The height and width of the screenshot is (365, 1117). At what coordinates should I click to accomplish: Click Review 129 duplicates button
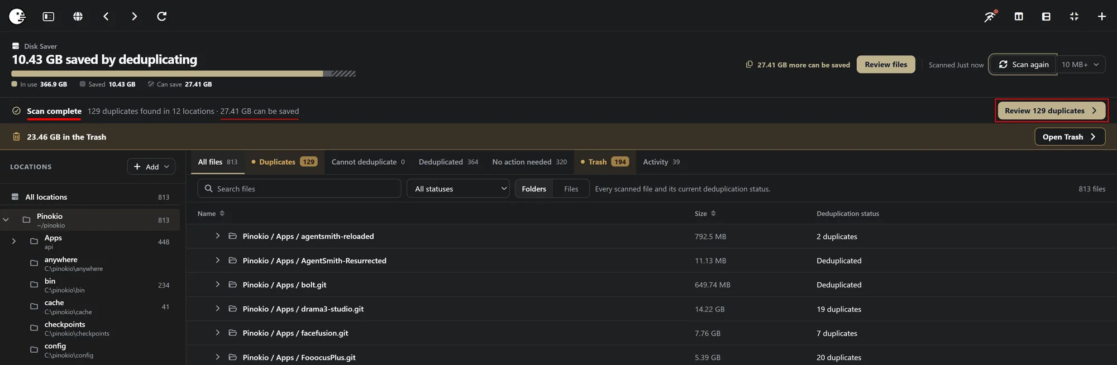1051,111
